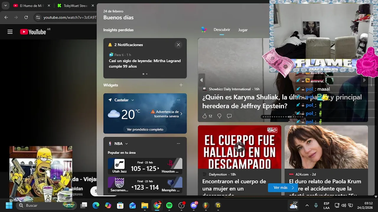Show next story in carousel

(364, 80)
